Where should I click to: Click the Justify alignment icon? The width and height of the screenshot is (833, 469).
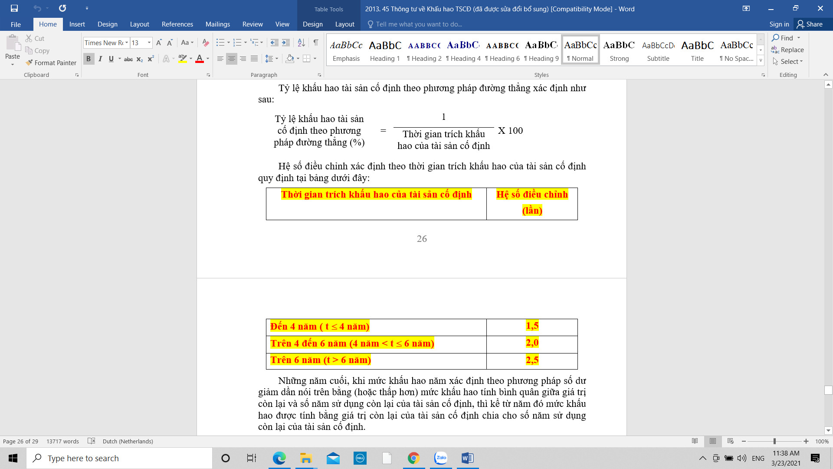254,59
